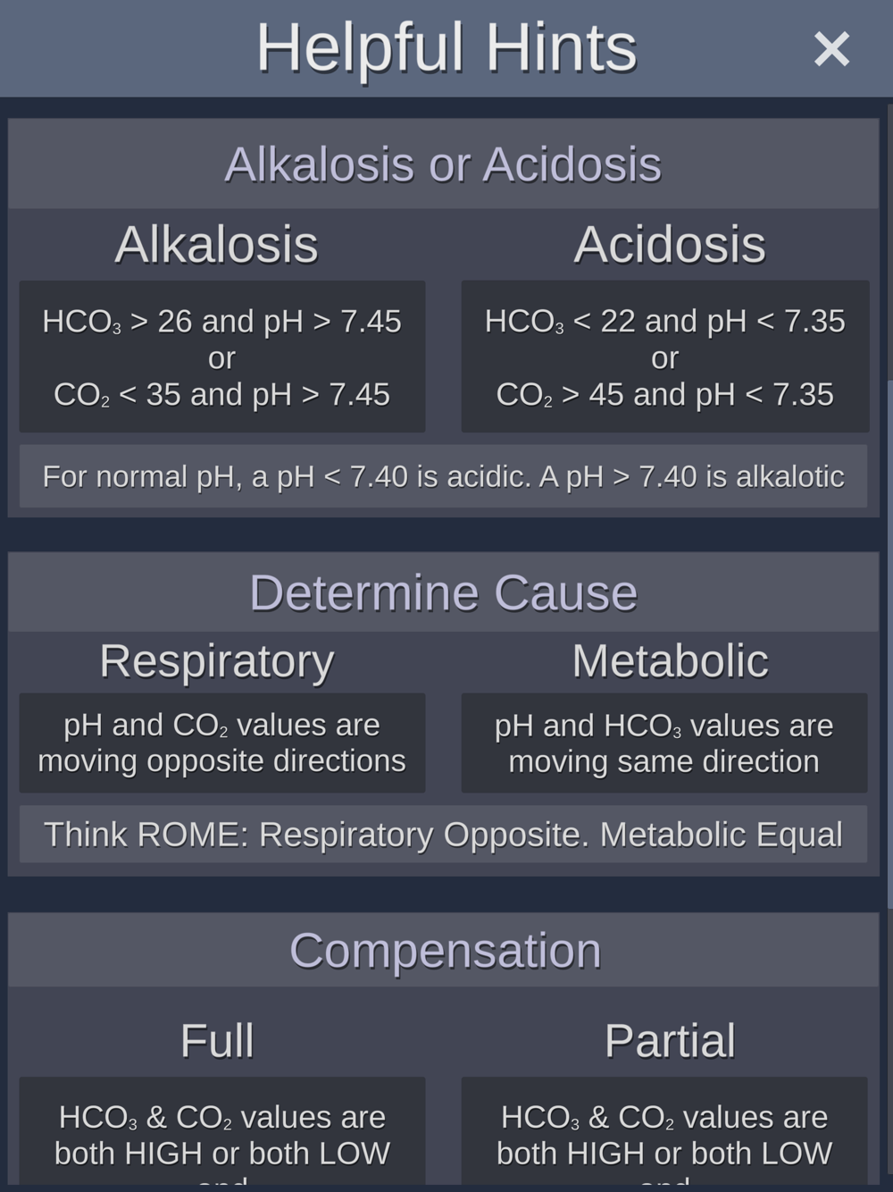Click the Metabolic heading
Image resolution: width=893 pixels, height=1192 pixels.
pyautogui.click(x=670, y=661)
